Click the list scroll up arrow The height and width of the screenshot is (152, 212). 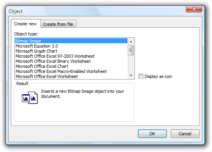click(x=131, y=42)
